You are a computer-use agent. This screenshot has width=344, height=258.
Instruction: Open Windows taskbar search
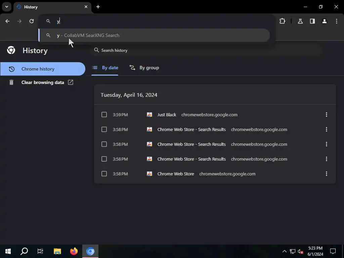(24, 251)
